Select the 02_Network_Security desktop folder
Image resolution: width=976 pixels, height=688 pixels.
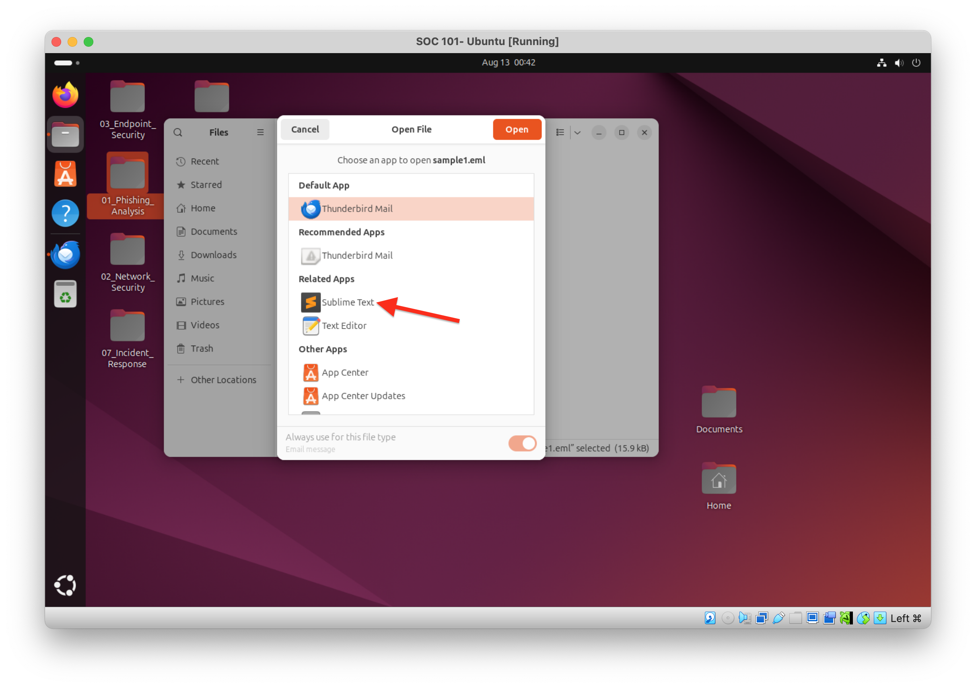(128, 263)
